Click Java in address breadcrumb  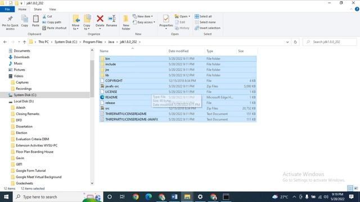(111, 42)
